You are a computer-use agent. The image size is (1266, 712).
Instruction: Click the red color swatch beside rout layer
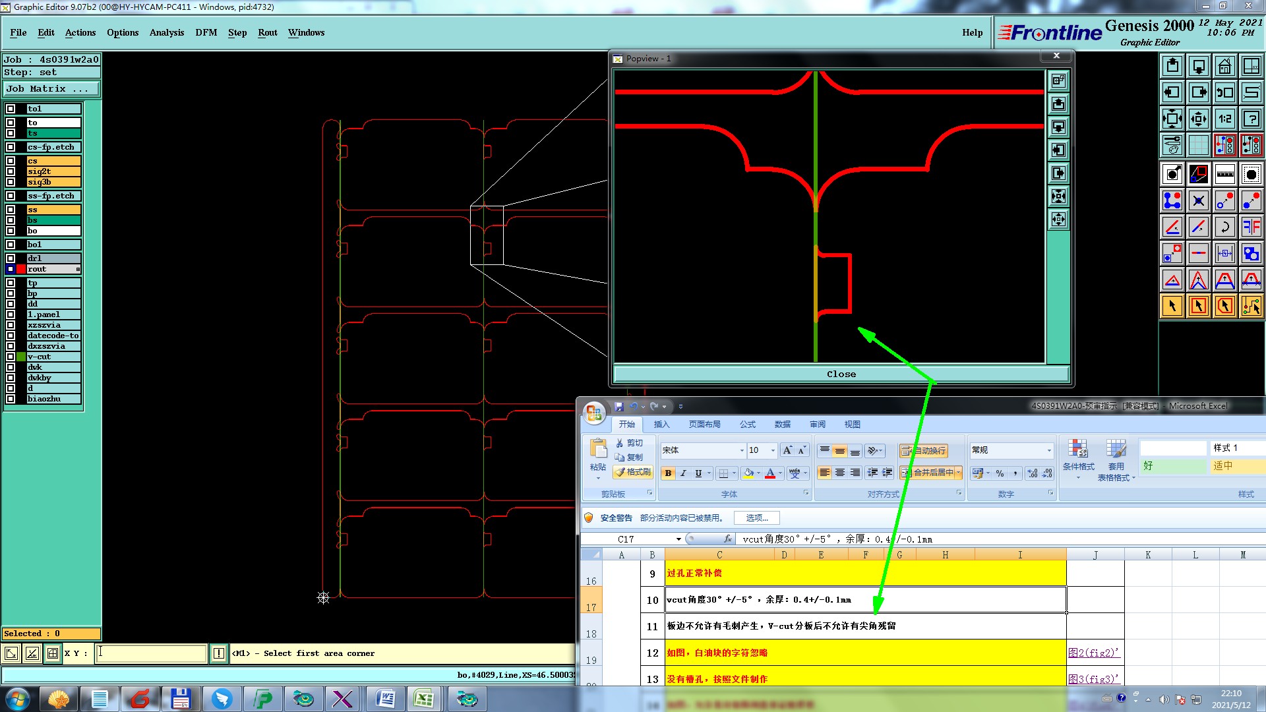point(21,269)
